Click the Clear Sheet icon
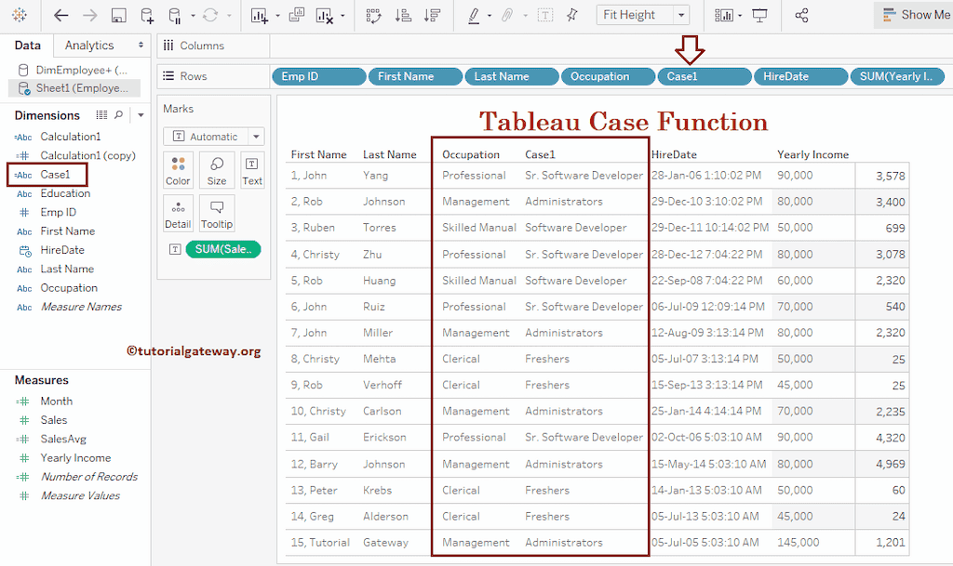Viewport: 953px width, 566px height. point(325,16)
